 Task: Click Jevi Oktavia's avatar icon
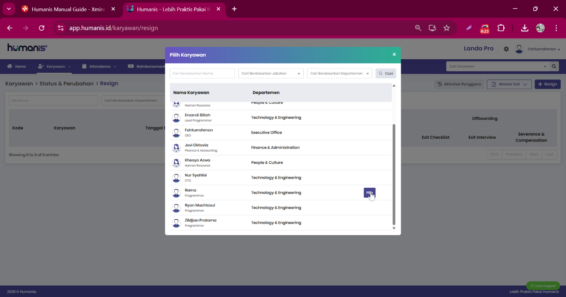[176, 148]
